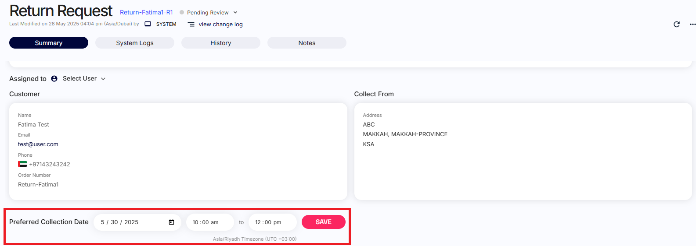696x246 pixels.
Task: Click the Return-Fatima1-R1 link
Action: (146, 12)
